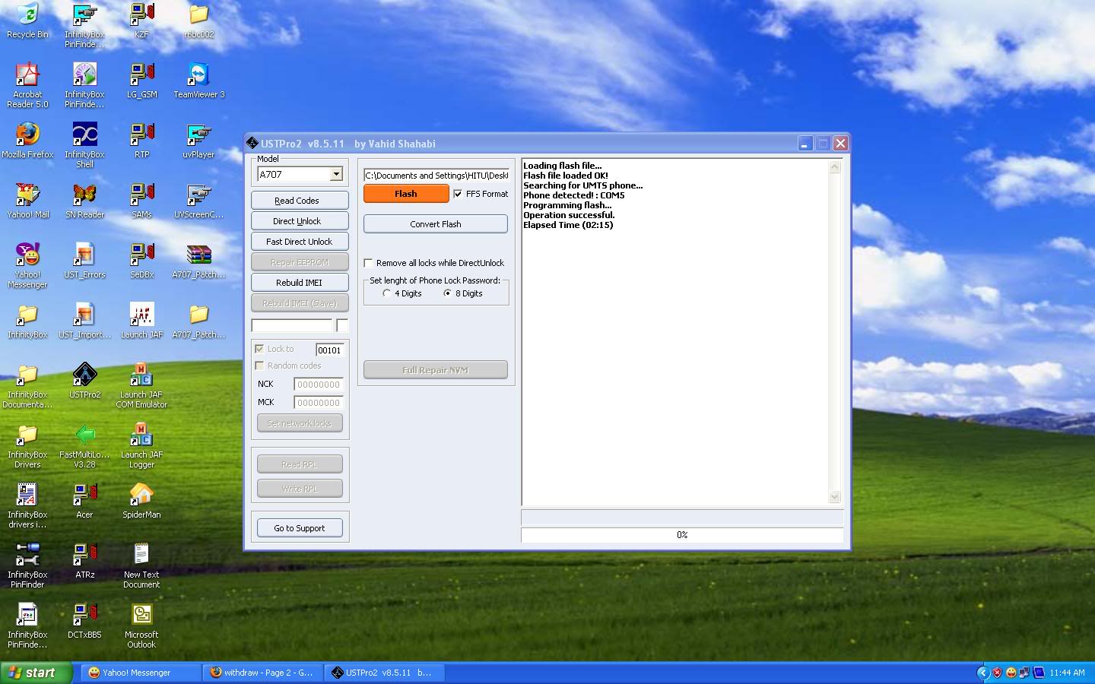
Task: Enable Remove all locks while DirectUnlock
Action: click(x=369, y=263)
